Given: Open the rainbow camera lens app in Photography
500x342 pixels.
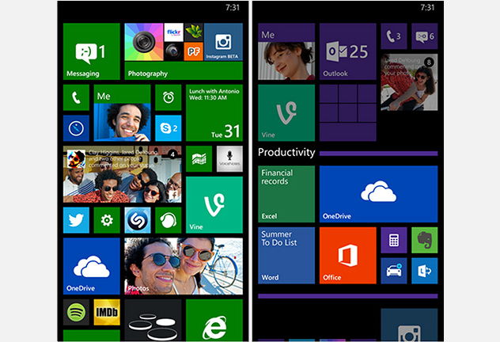Looking at the screenshot, I should point(144,42).
